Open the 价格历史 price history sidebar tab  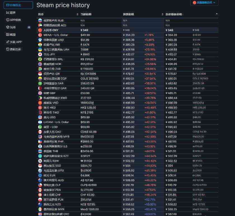pos(18,5)
